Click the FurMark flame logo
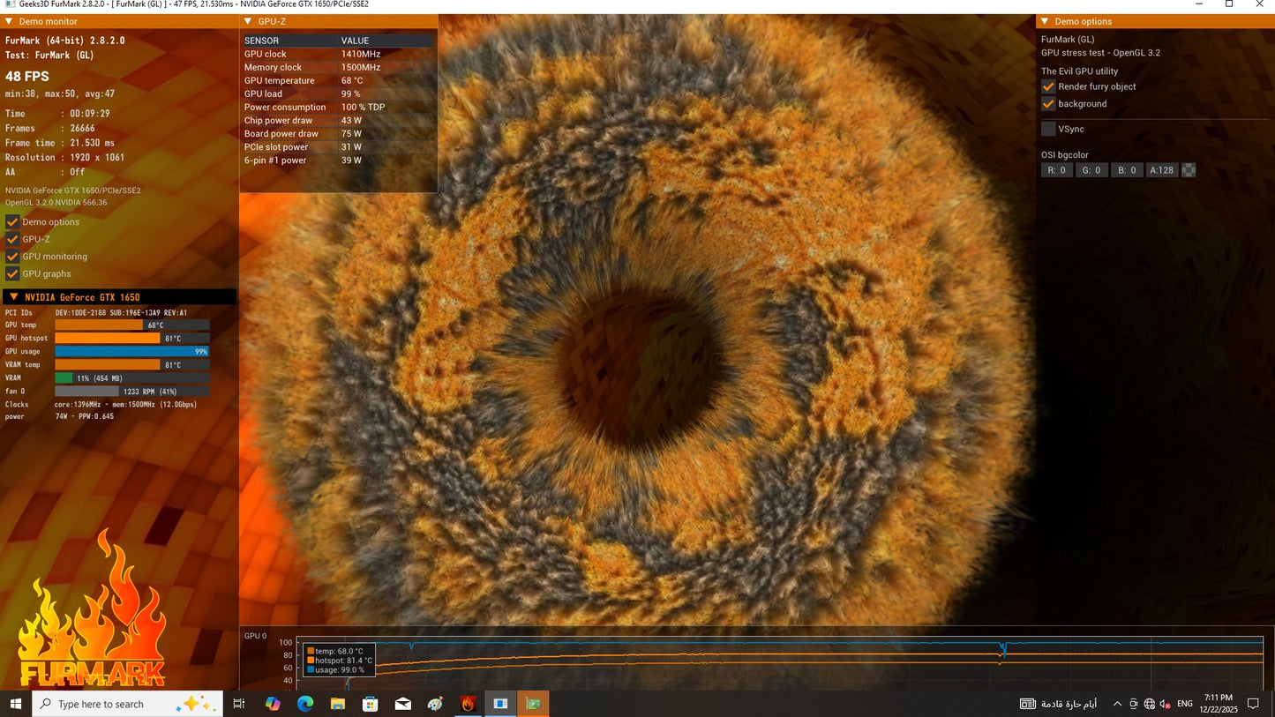 93,609
